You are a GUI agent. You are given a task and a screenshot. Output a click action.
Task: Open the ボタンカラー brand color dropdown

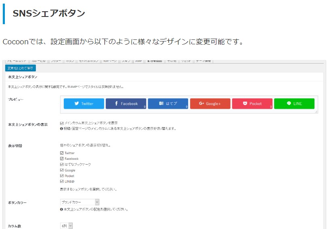pos(80,202)
